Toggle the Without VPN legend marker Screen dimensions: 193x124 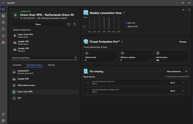pyautogui.click(x=126, y=26)
